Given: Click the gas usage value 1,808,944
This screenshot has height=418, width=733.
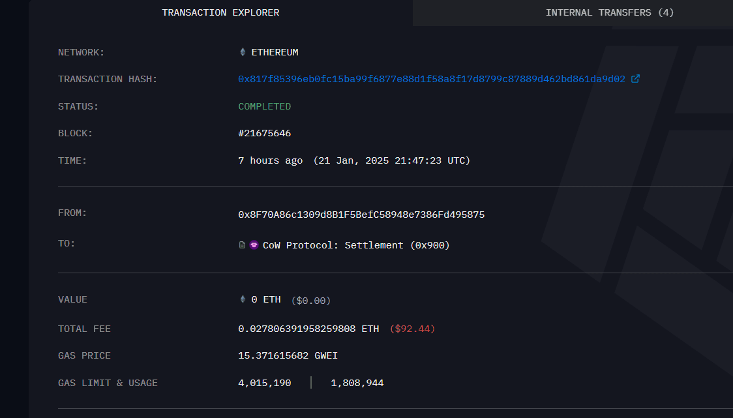Looking at the screenshot, I should [357, 383].
